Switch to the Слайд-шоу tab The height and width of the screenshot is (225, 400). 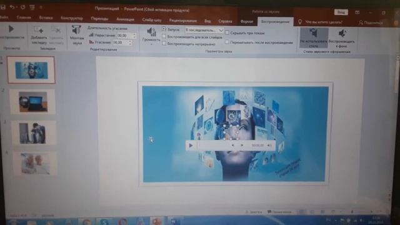[152, 20]
